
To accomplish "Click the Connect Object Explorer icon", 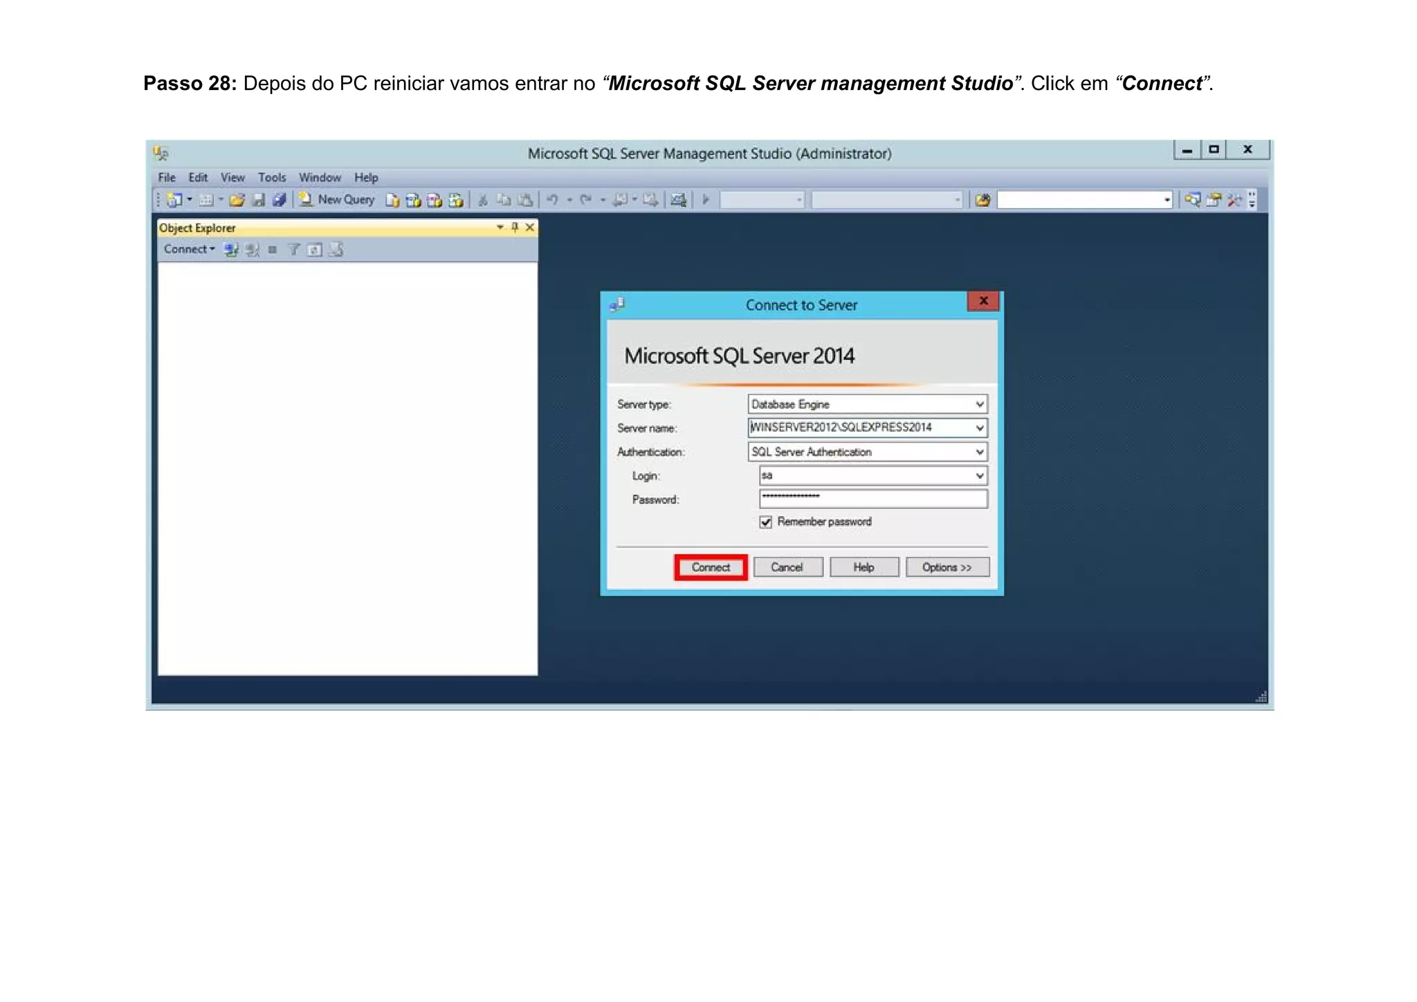I will 231,250.
